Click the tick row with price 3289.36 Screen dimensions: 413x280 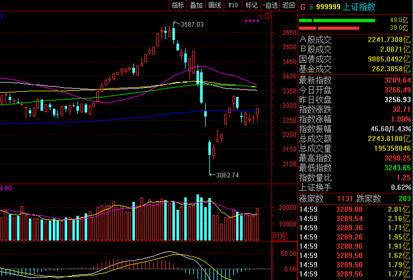point(356,228)
